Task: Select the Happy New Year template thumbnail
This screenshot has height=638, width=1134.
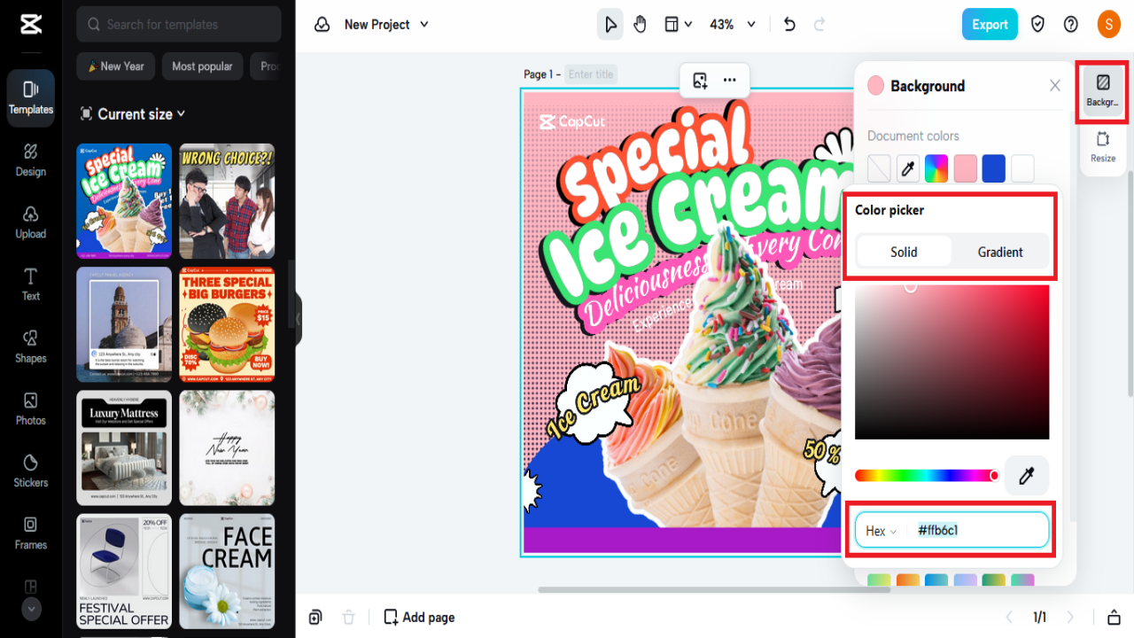Action: 227,448
